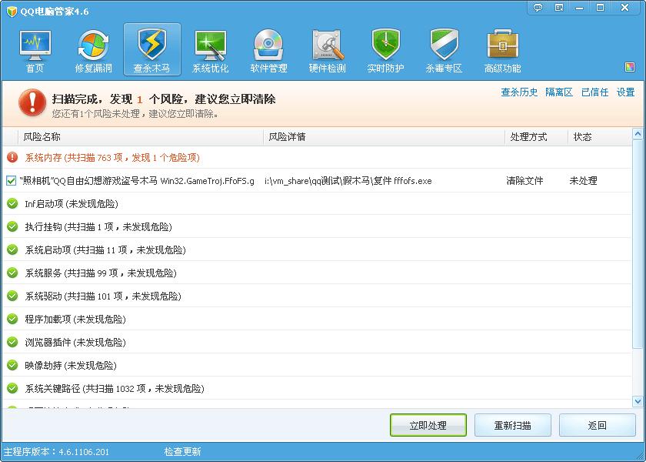Viewport: 646px width, 462px height.
Task: Click the 检查更新 update link
Action: [184, 453]
